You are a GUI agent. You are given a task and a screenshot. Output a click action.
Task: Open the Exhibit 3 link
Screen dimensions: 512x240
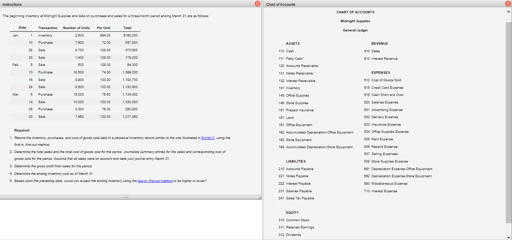pyautogui.click(x=208, y=138)
